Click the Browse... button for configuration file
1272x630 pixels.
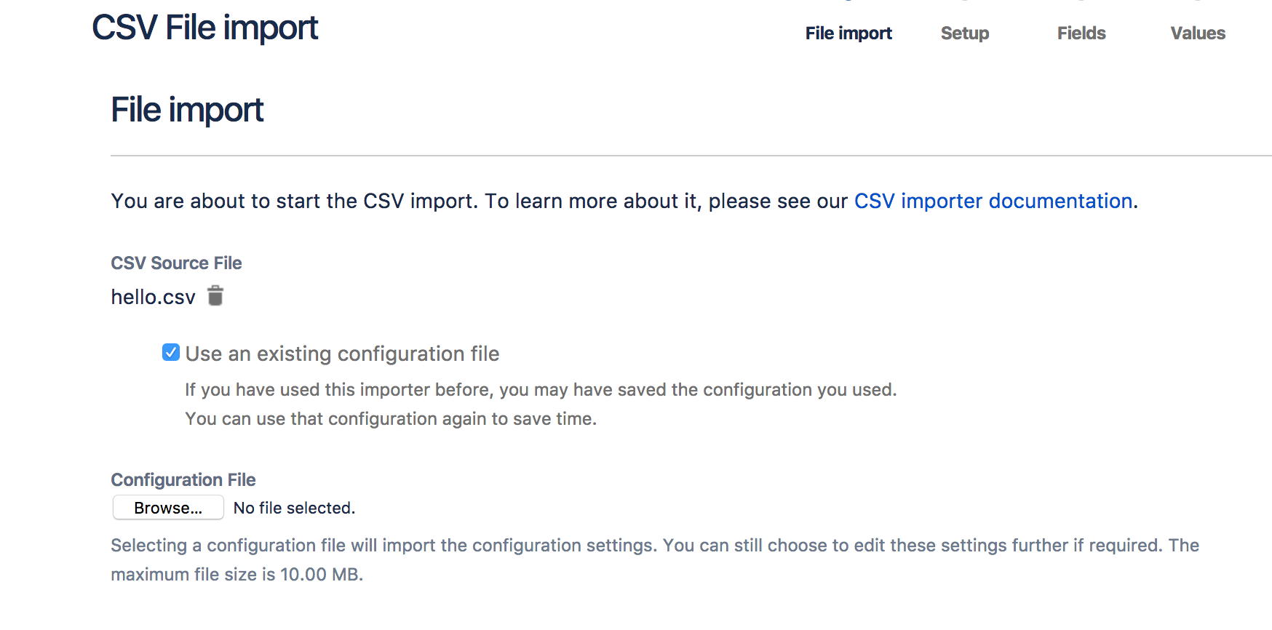click(x=168, y=508)
